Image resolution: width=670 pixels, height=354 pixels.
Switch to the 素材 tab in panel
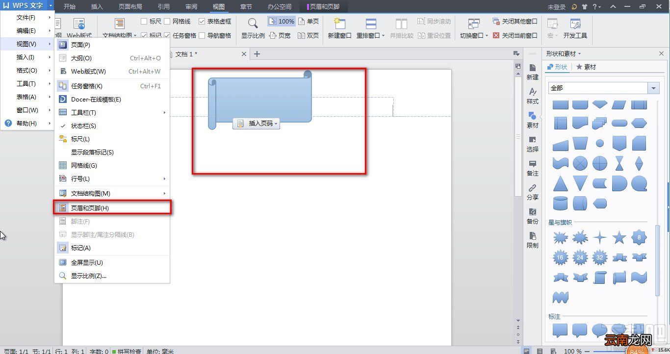pos(586,67)
